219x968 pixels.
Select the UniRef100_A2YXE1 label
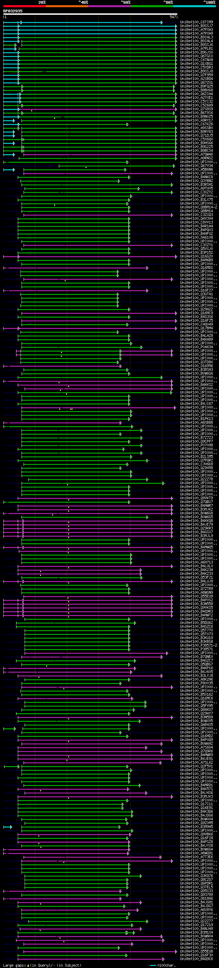[x=196, y=98]
